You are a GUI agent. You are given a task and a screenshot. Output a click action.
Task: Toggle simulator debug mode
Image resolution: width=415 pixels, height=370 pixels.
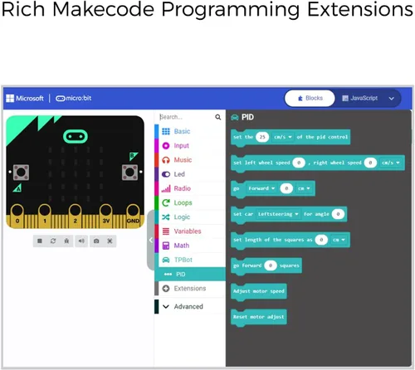pyautogui.click(x=66, y=241)
